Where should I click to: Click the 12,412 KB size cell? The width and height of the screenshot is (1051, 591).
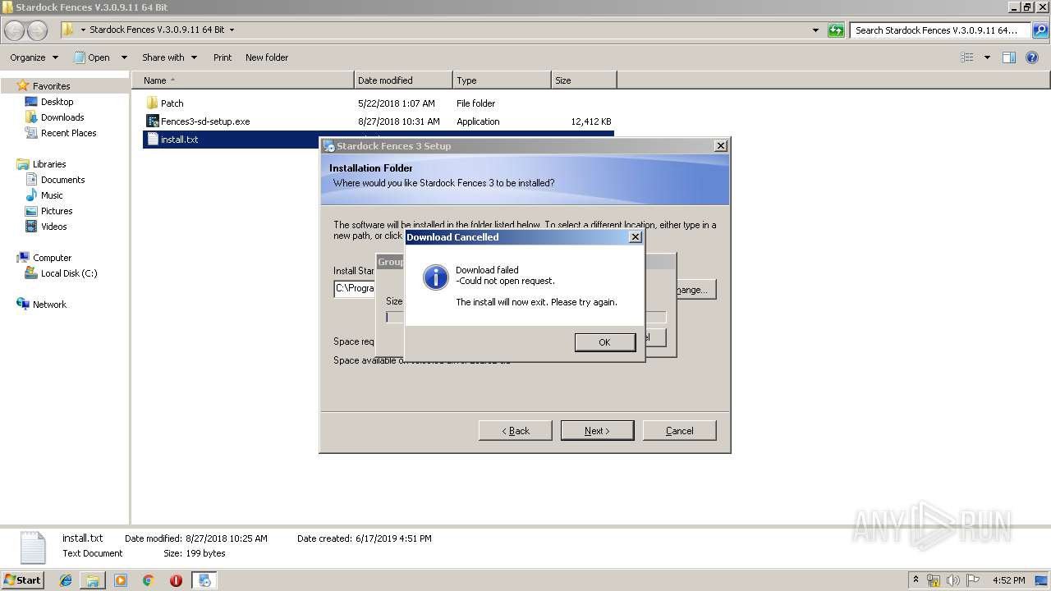point(591,121)
